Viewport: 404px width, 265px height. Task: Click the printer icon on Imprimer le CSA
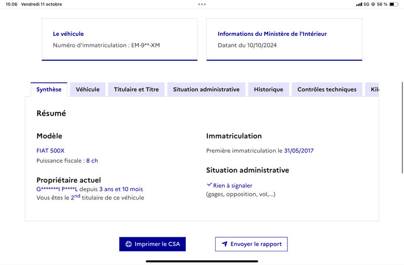[128, 244]
